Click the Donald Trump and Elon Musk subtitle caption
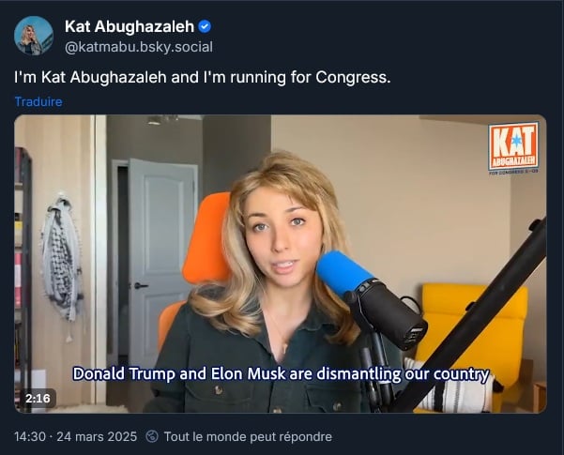This screenshot has width=564, height=455. (281, 373)
